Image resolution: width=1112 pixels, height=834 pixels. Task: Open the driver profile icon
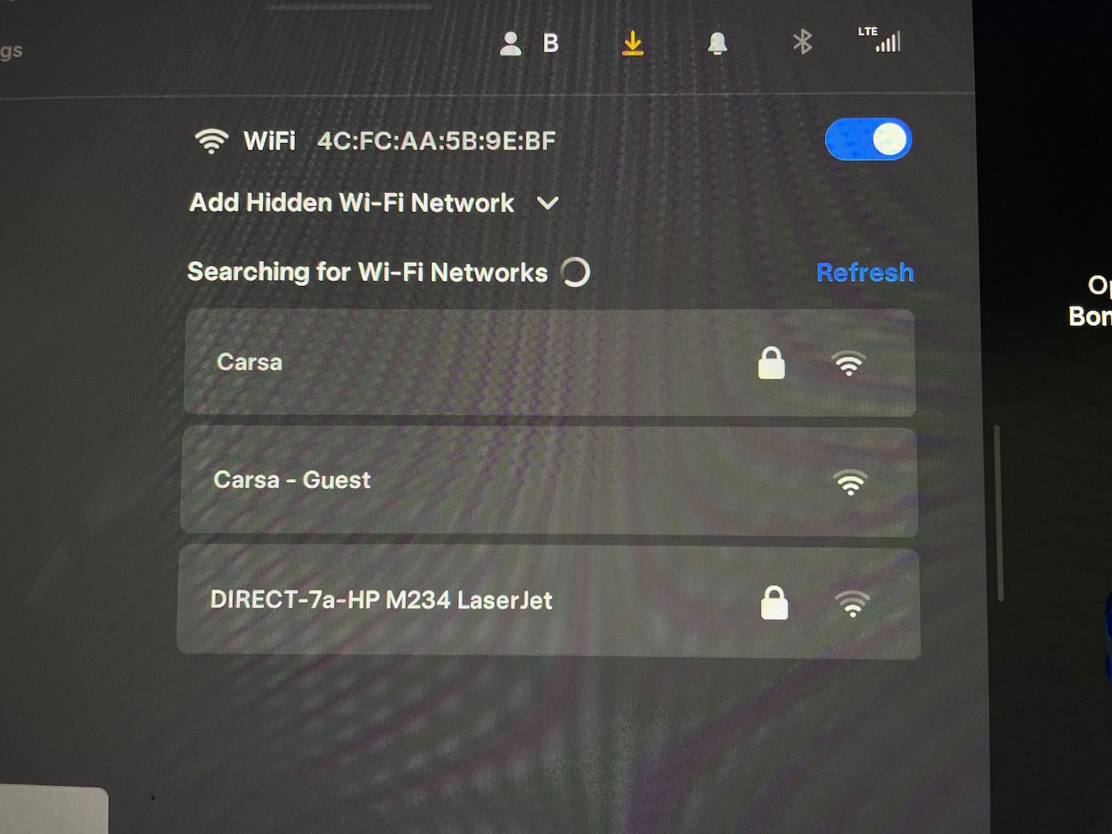510,43
